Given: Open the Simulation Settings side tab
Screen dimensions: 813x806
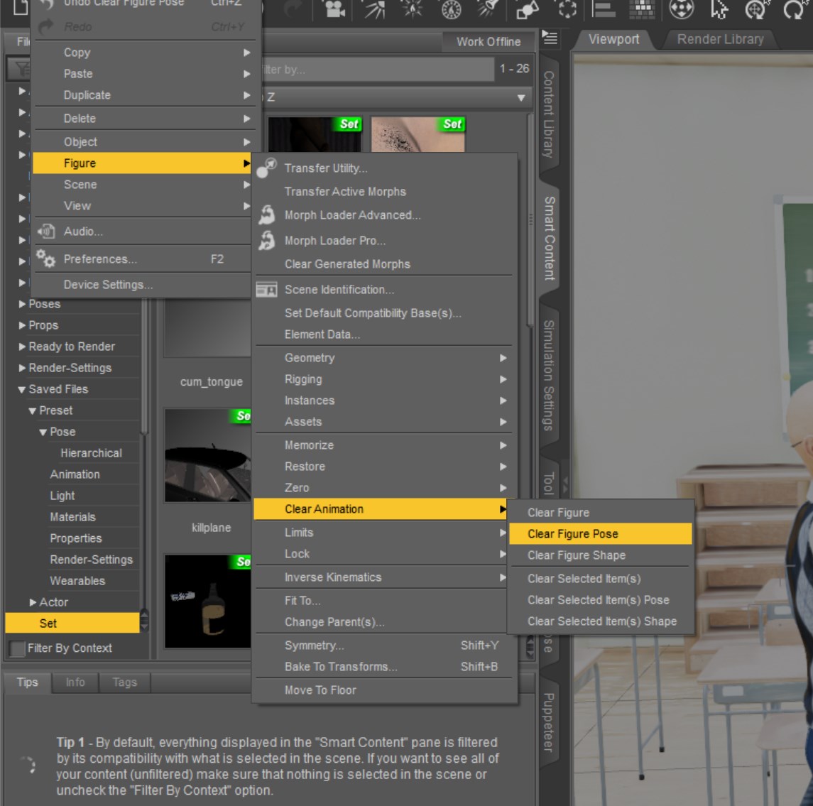Looking at the screenshot, I should point(549,376).
